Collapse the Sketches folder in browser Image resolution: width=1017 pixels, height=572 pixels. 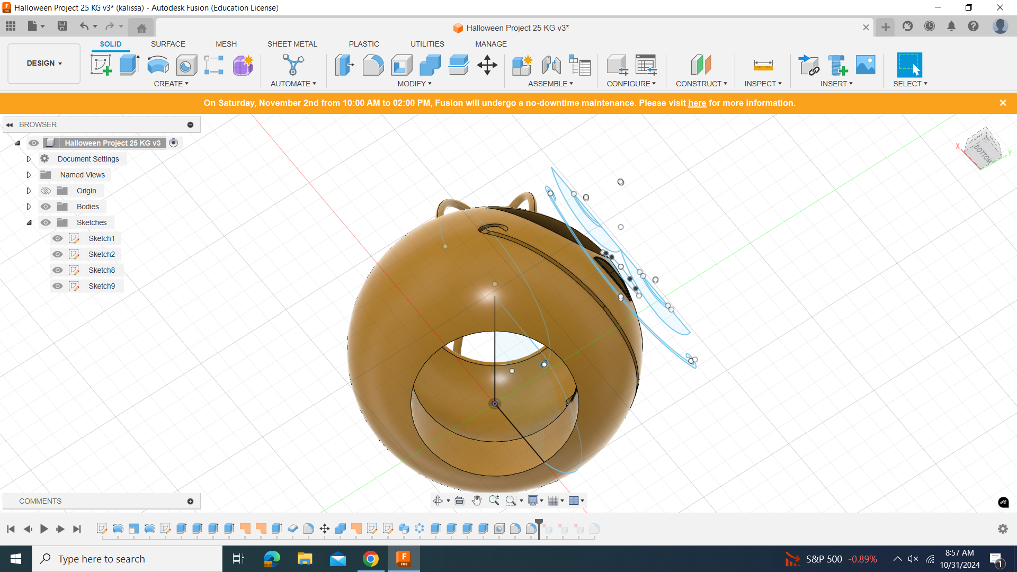click(29, 222)
